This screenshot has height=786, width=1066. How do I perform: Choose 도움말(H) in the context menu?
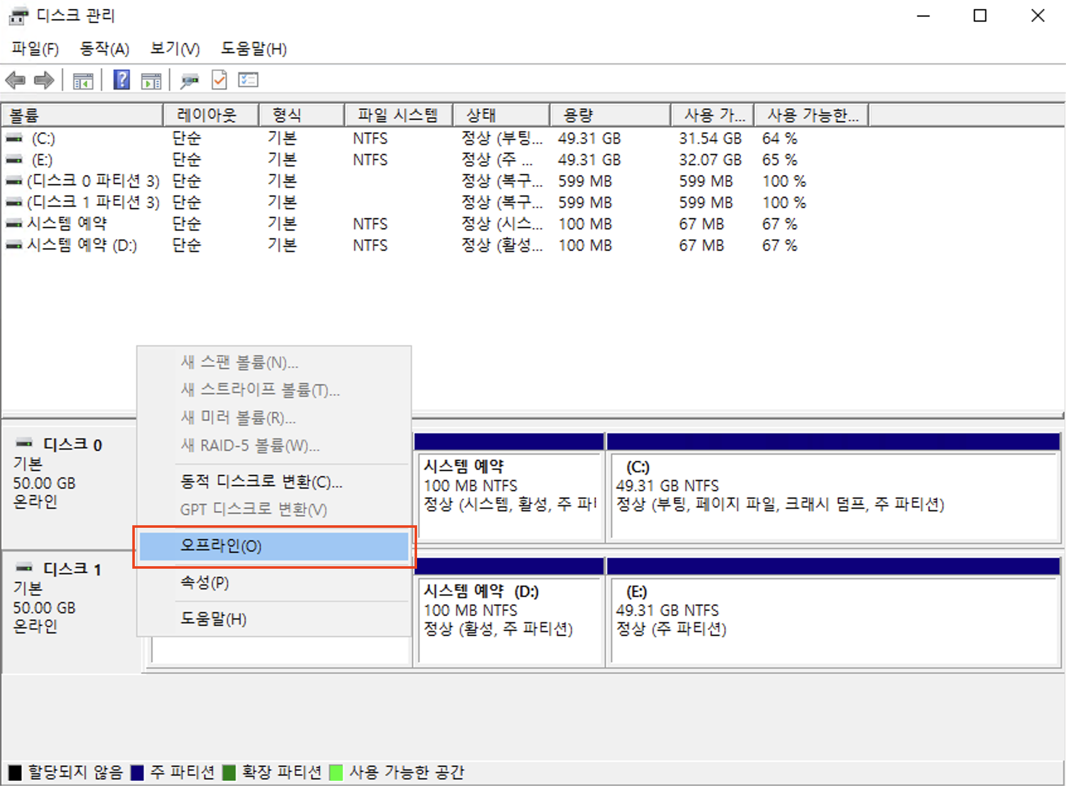coord(274,619)
